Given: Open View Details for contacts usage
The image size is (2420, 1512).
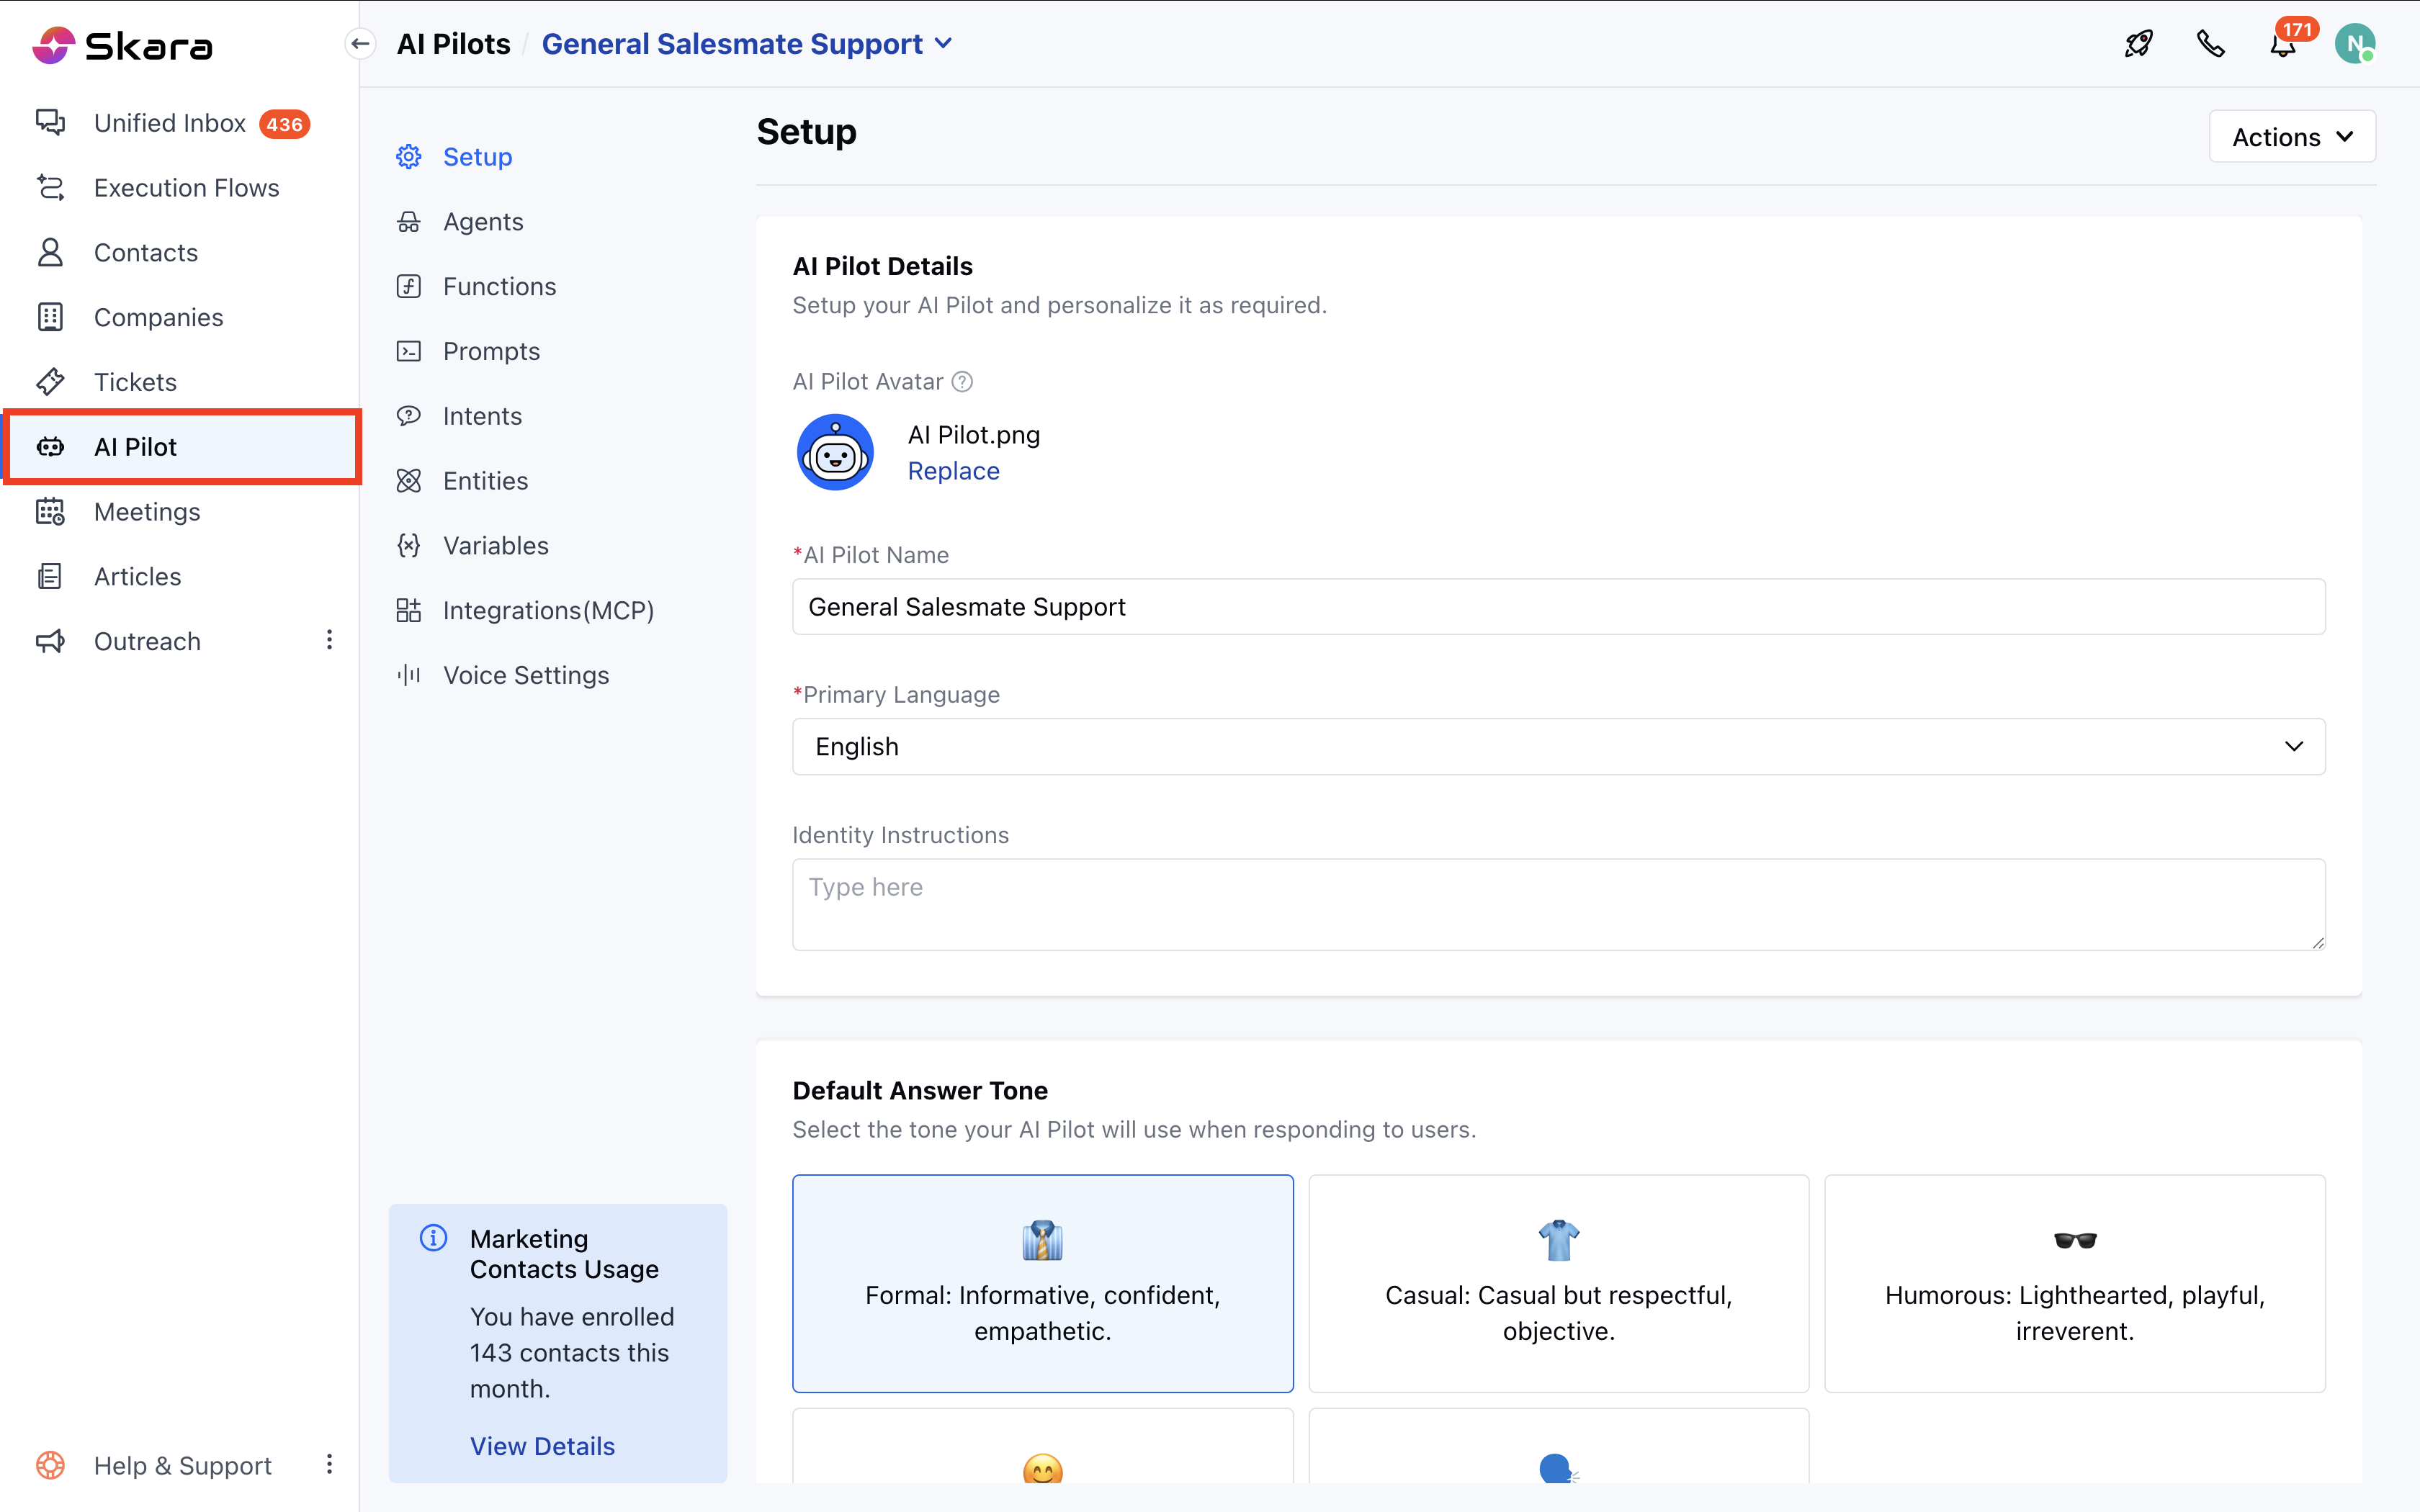Looking at the screenshot, I should click(x=542, y=1446).
